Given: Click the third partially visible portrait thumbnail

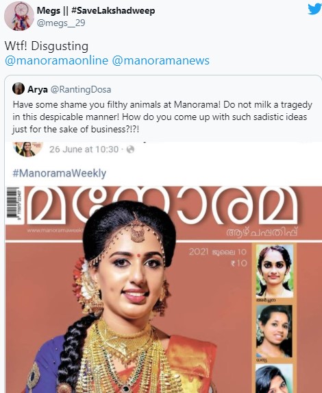Looking at the screenshot, I should (x=274, y=379).
